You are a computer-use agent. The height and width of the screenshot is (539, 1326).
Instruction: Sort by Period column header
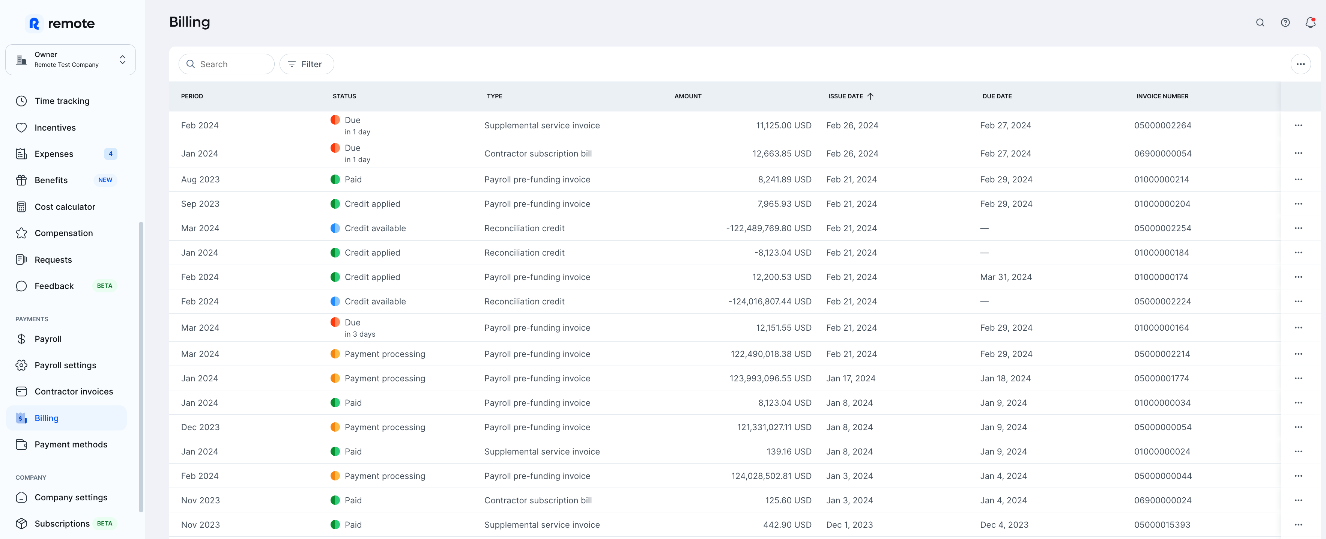tap(192, 96)
